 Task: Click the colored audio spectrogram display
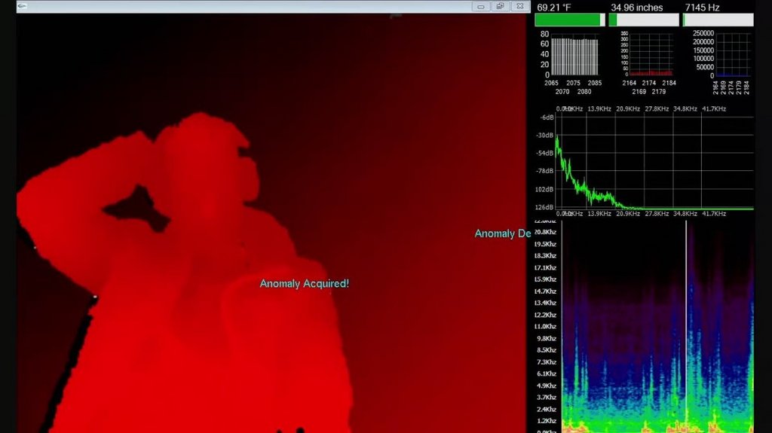click(x=657, y=327)
